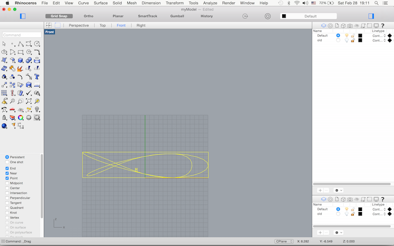This screenshot has height=246, width=394.
Task: Switch to the Top viewport tab
Action: [x=102, y=26]
